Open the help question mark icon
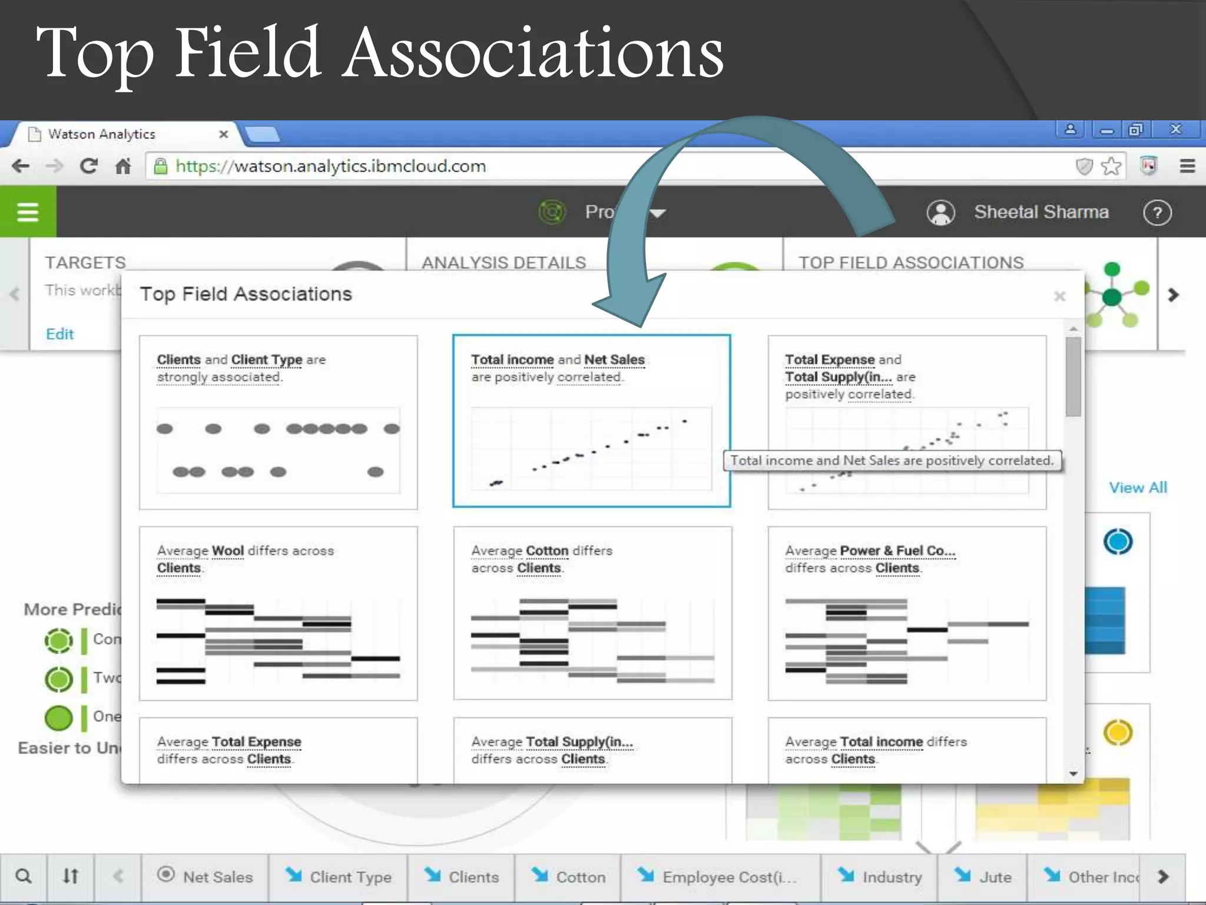 1157,213
